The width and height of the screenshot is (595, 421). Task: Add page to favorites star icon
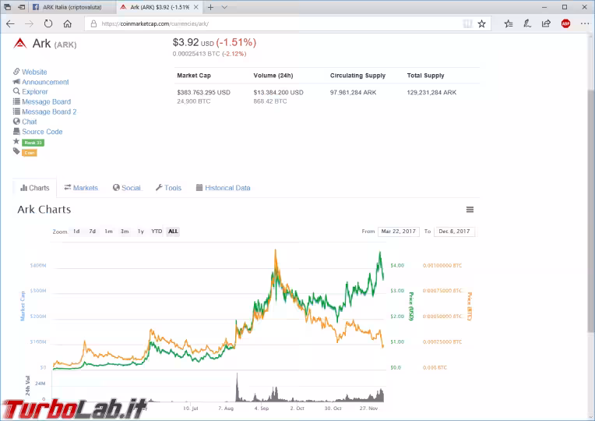481,24
